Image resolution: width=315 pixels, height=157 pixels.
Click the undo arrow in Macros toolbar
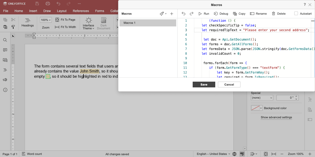click(183, 14)
